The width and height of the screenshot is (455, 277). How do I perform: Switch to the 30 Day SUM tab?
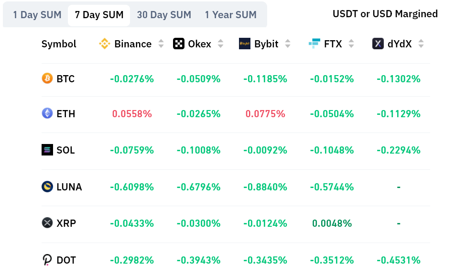pyautogui.click(x=164, y=15)
